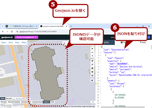Click the horizontal scrollbar below the code
Screen dimensions: 152x108
pos(123,107)
